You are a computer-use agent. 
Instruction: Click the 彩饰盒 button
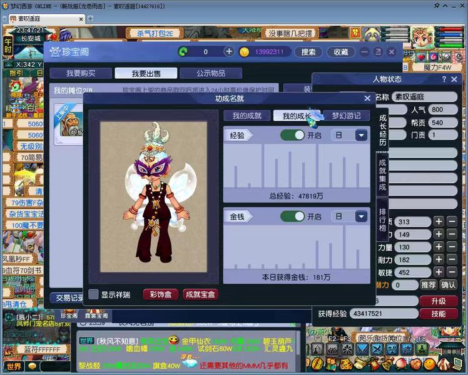tap(161, 294)
